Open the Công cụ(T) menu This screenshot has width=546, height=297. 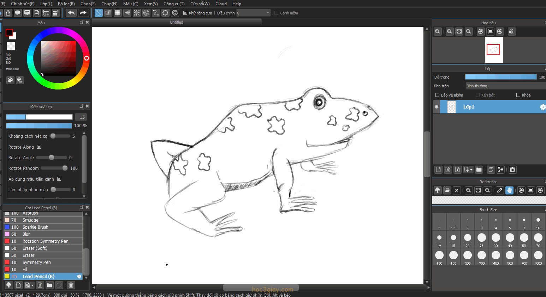tap(174, 4)
